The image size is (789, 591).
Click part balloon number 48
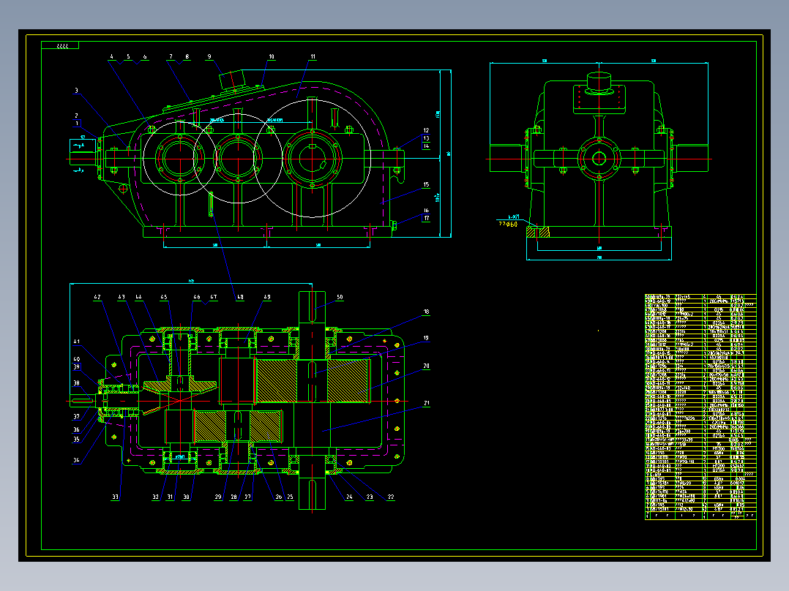(x=240, y=297)
